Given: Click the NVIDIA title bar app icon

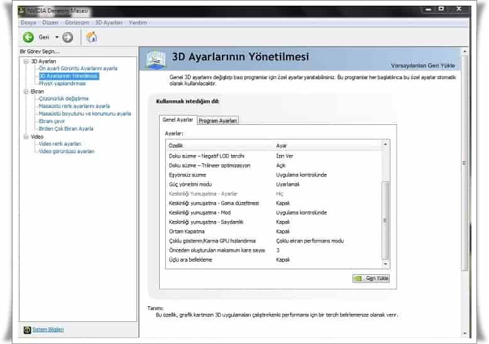Looking at the screenshot, I should pyautogui.click(x=21, y=11).
